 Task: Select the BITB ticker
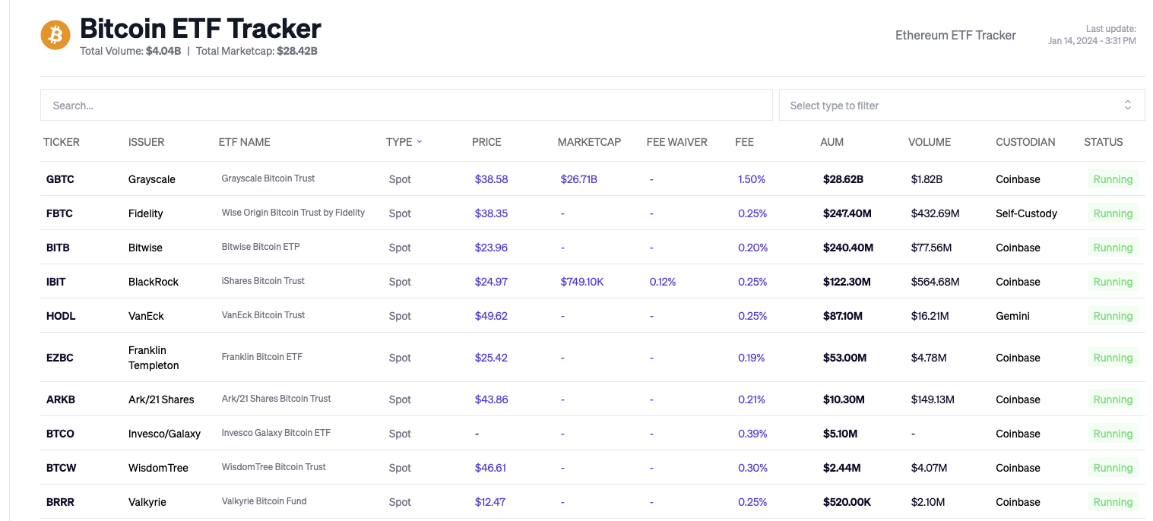pyautogui.click(x=58, y=248)
